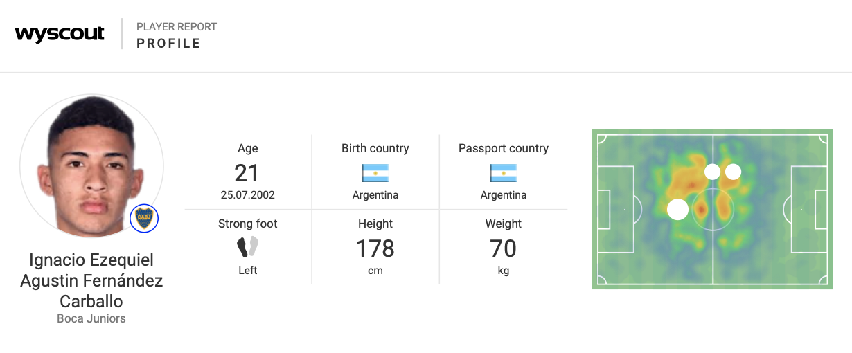
Task: Click the birth date 25.07.2002
Action: click(247, 195)
